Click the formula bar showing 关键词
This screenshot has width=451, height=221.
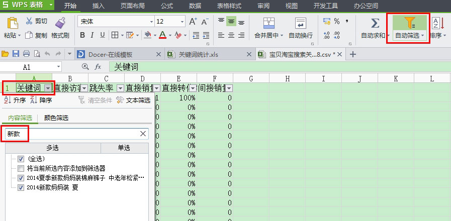click(280, 67)
